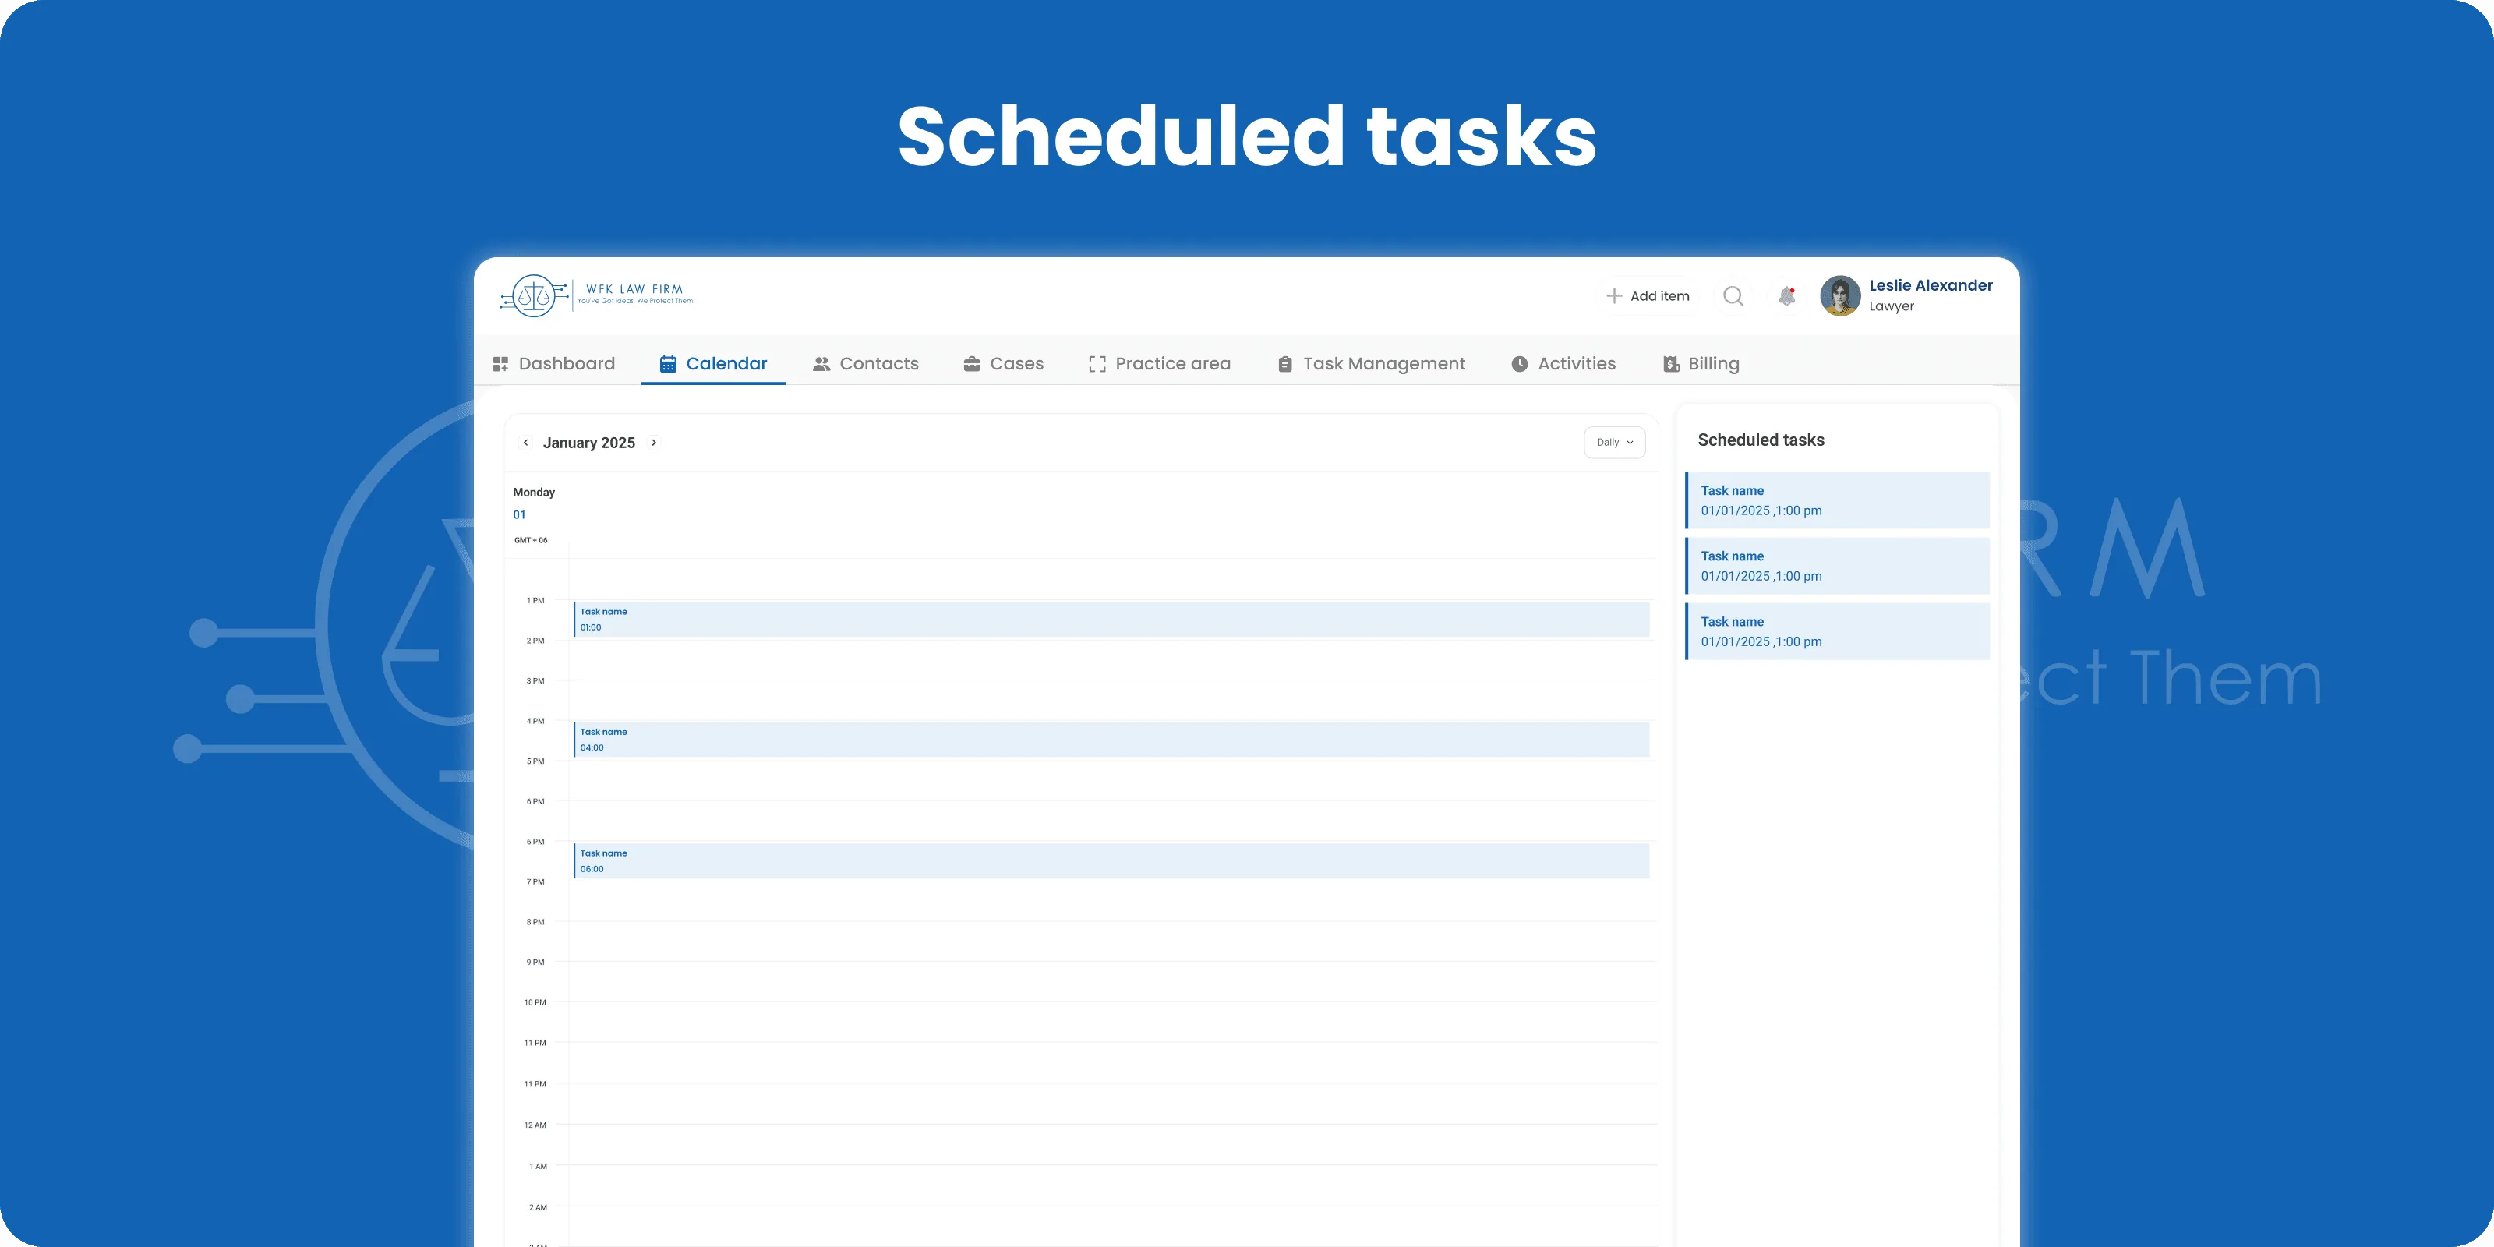Click the 9 PM time label
2494x1247 pixels.
535,963
